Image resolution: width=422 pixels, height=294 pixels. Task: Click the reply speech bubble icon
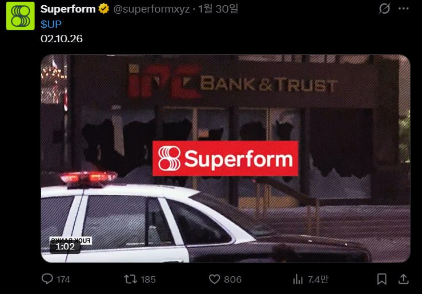[47, 279]
